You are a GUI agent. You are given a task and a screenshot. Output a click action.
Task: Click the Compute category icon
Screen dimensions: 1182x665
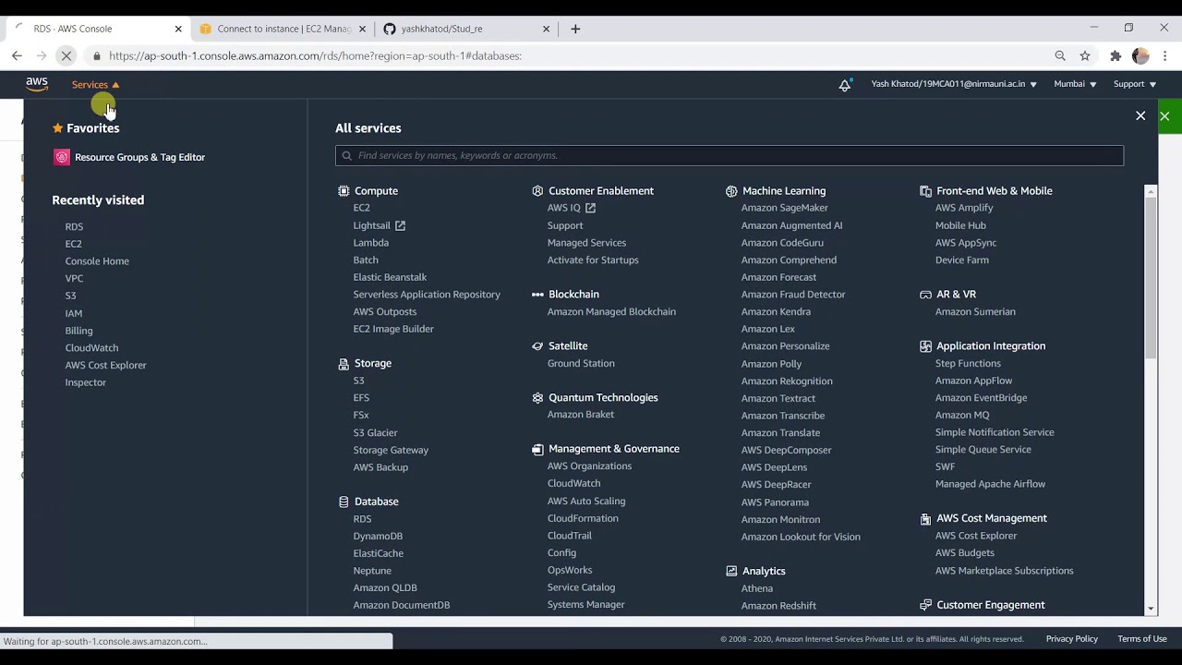344,191
